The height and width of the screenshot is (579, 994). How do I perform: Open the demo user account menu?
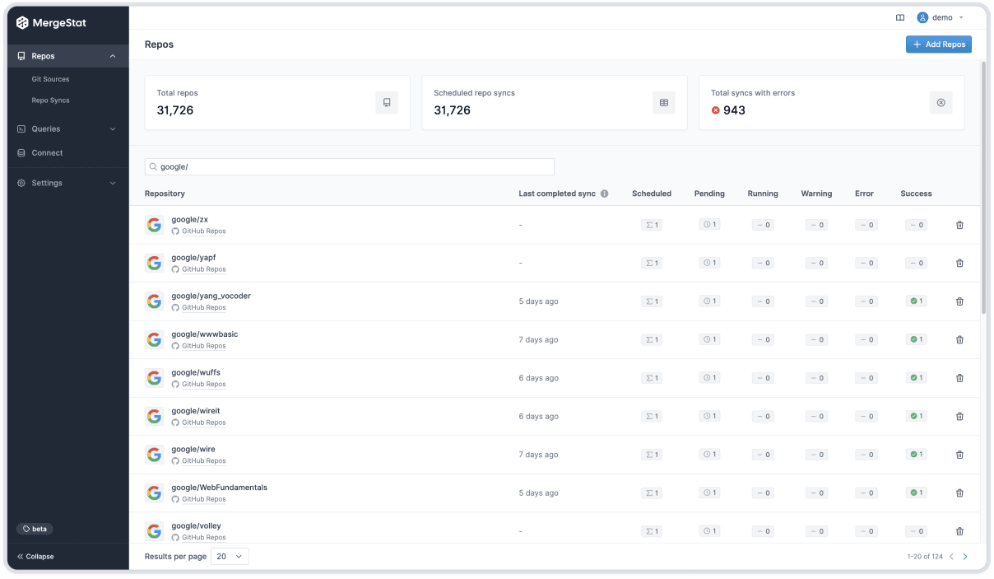941,17
